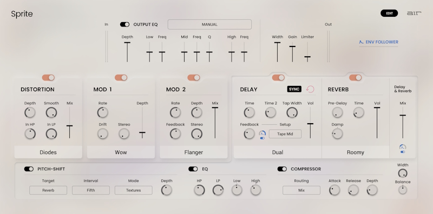
Task: Click the Delay reset circular arrow icon
Action: [x=310, y=89]
